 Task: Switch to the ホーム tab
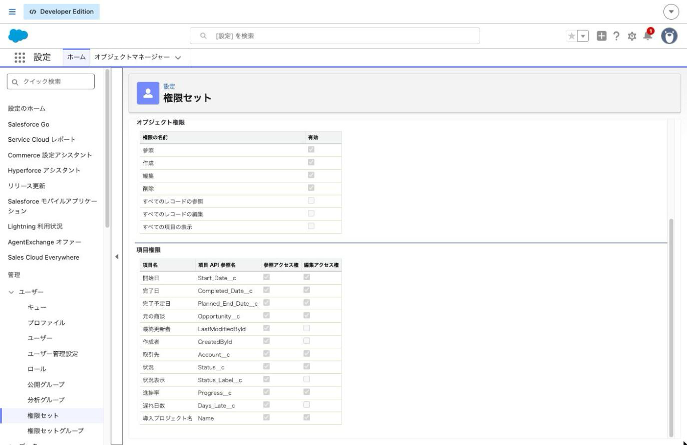(x=76, y=58)
